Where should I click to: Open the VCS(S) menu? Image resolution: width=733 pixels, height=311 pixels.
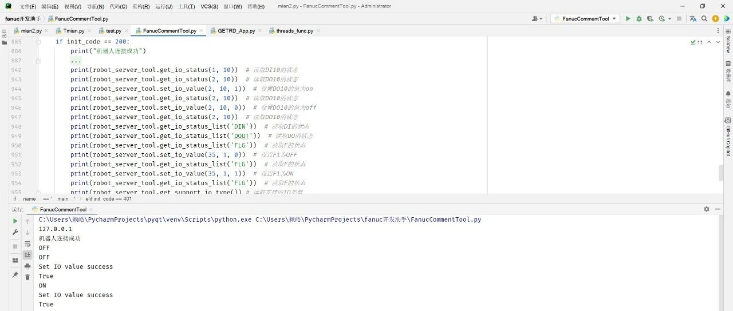[209, 6]
